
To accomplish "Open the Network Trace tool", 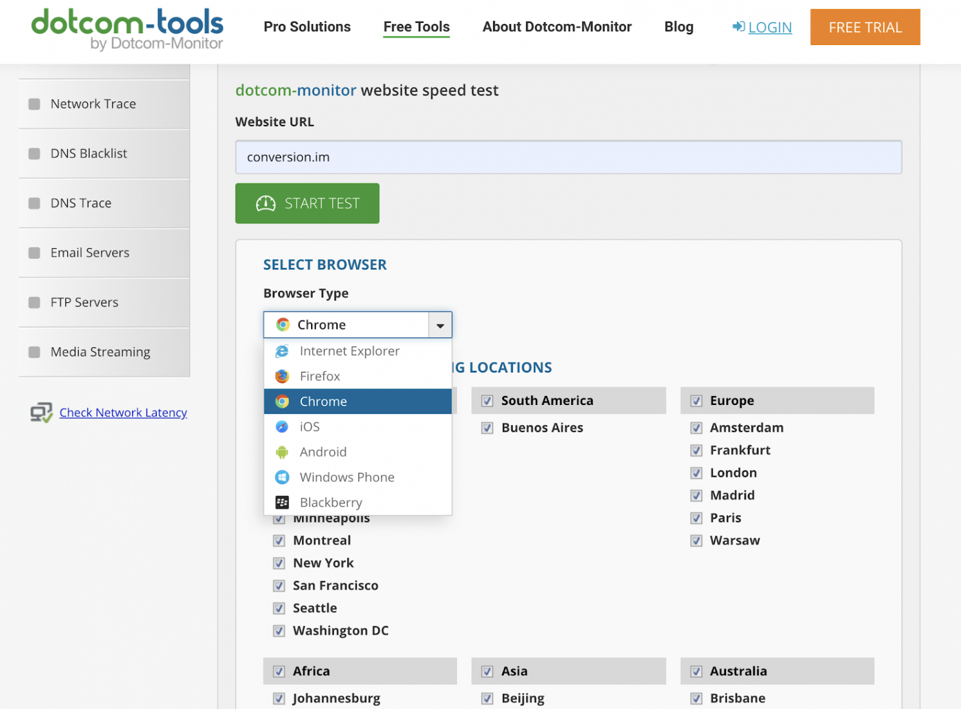I will click(x=105, y=104).
